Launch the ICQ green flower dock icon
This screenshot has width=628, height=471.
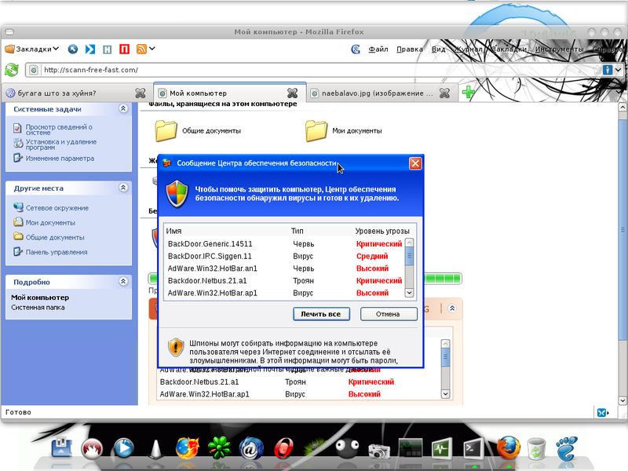(219, 448)
